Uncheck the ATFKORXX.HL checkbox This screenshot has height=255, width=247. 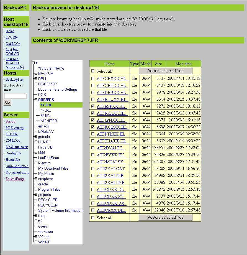[93, 127]
